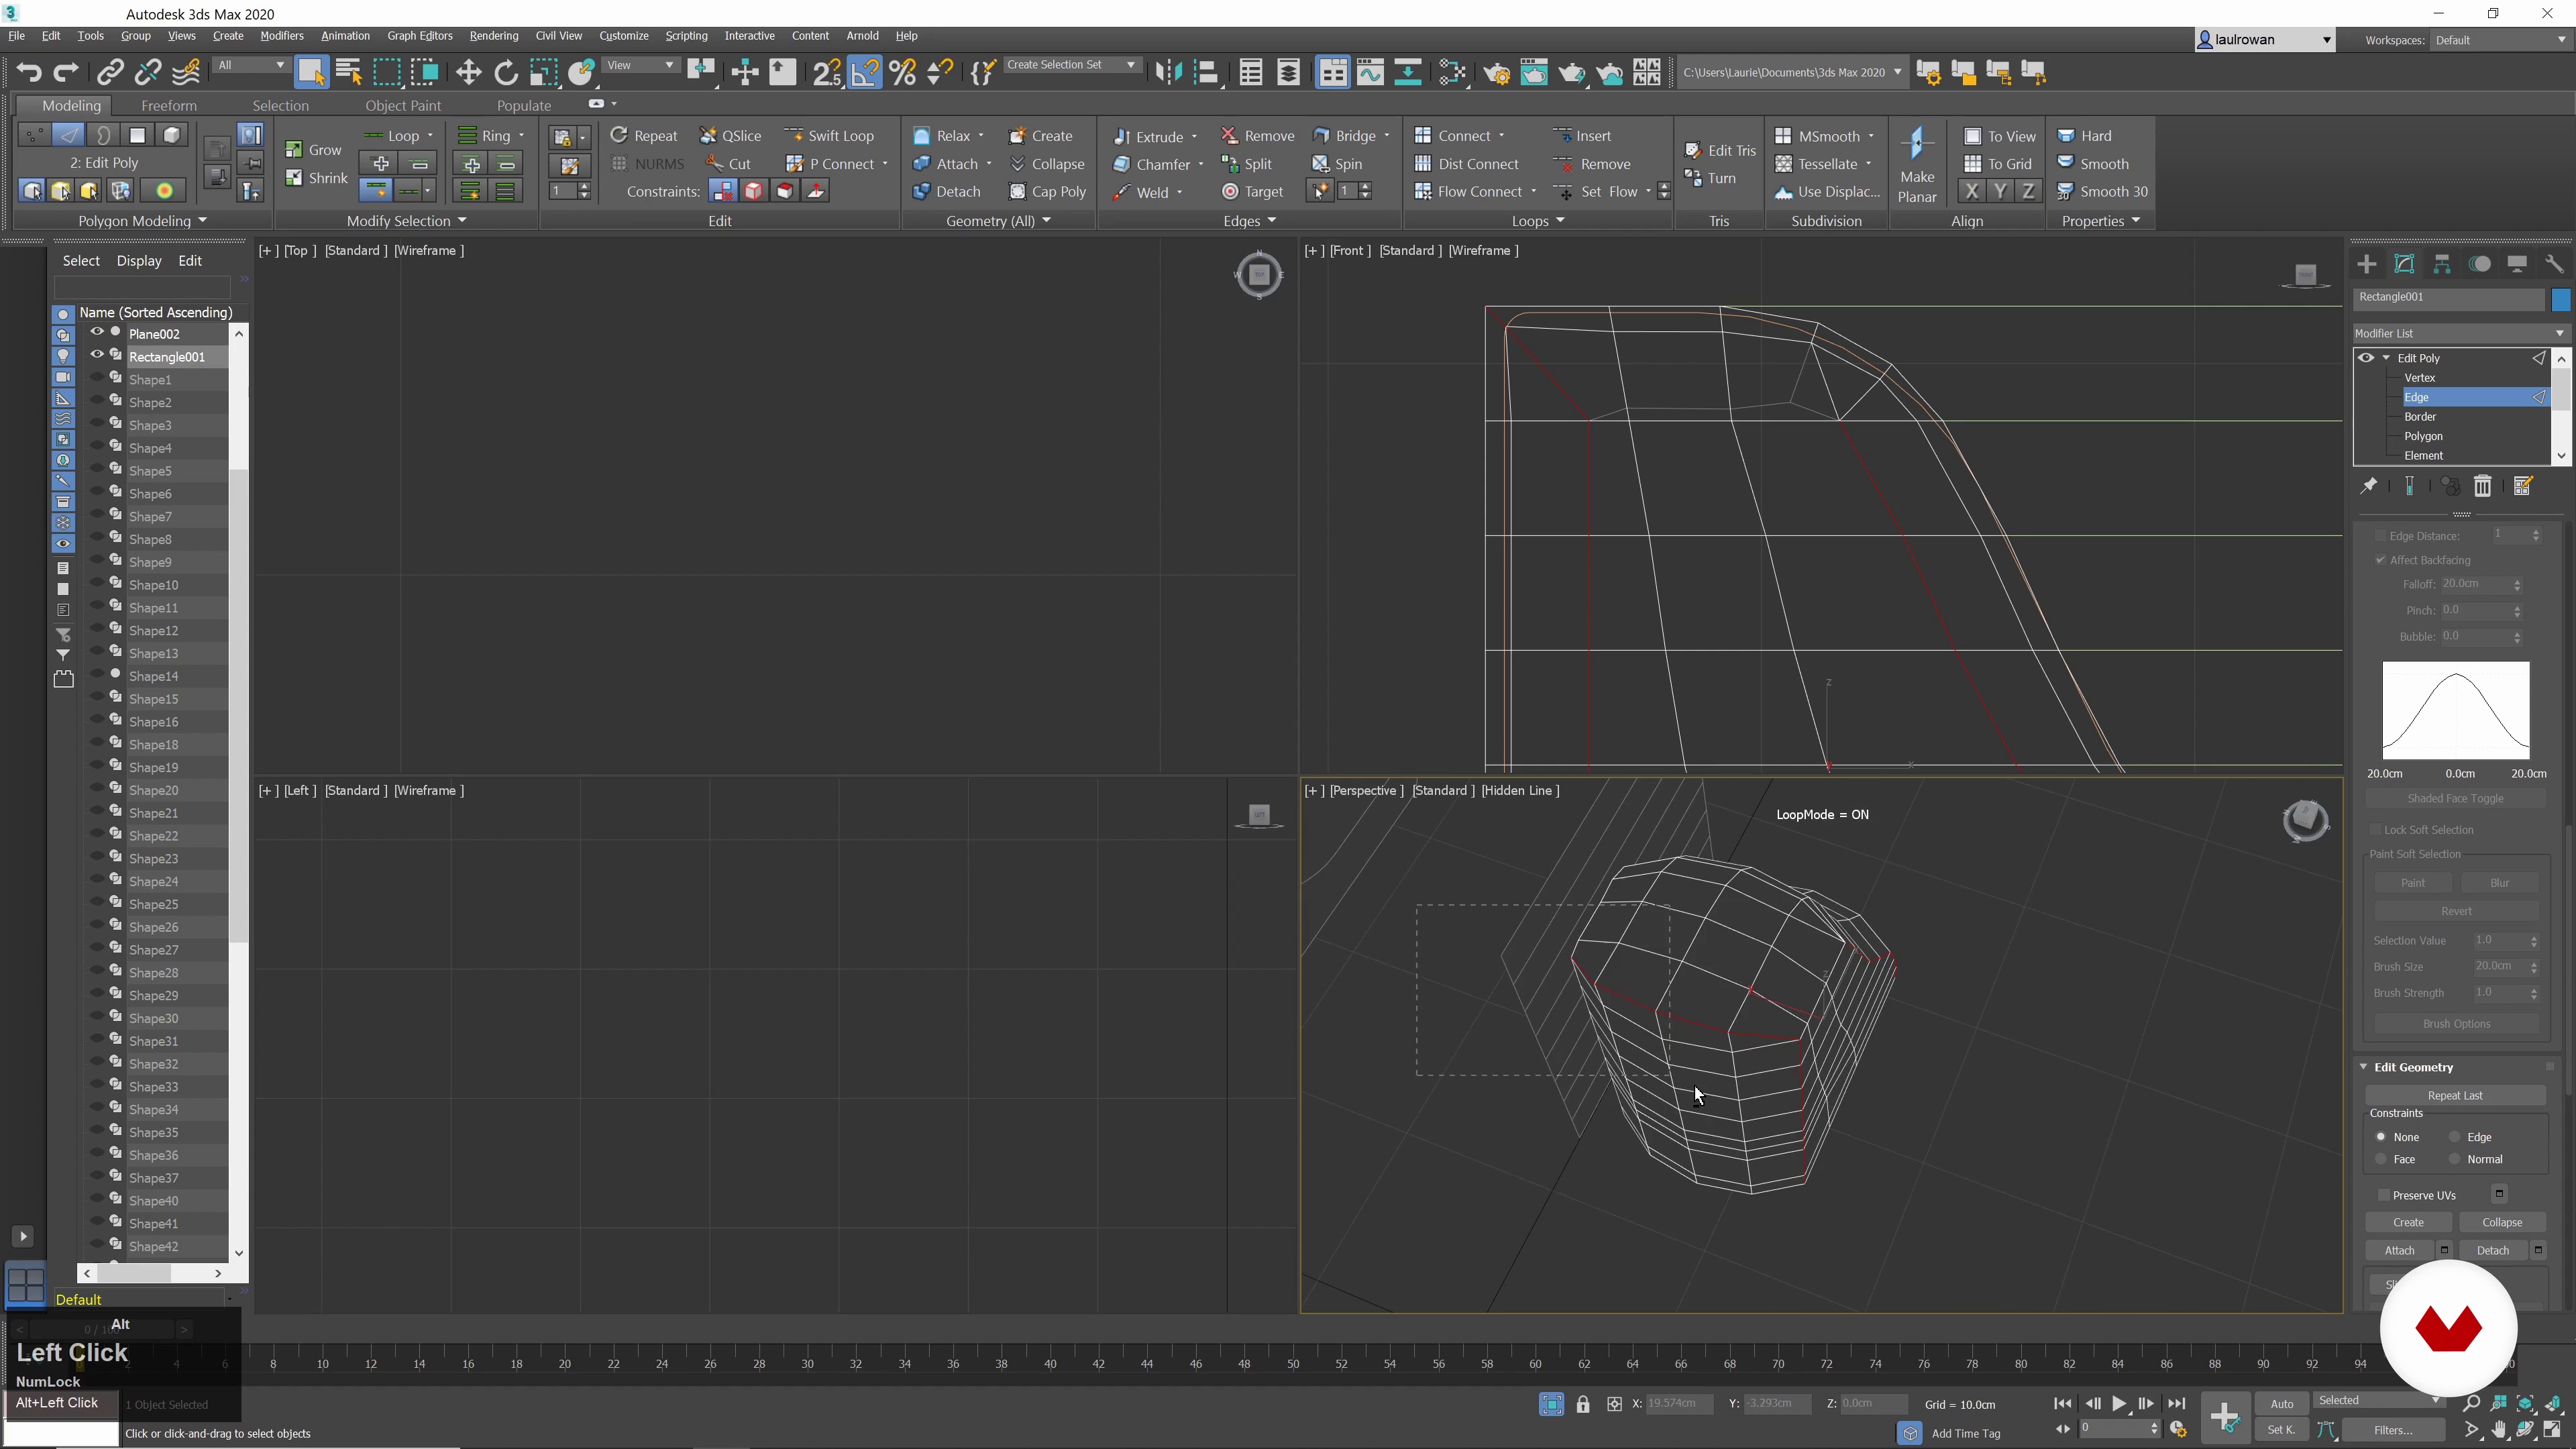Open the Create Selection Set dropdown

[x=1071, y=65]
